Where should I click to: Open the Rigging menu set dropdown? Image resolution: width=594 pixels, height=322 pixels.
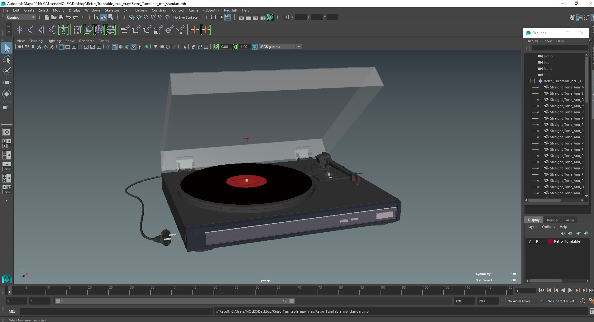(21, 17)
